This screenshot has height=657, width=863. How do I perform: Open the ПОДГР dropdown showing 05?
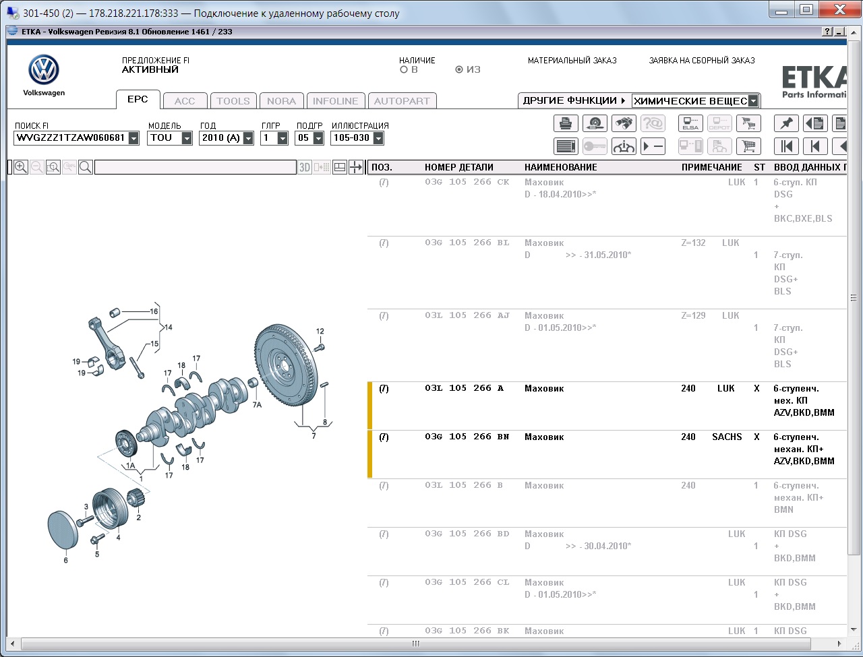[x=318, y=138]
